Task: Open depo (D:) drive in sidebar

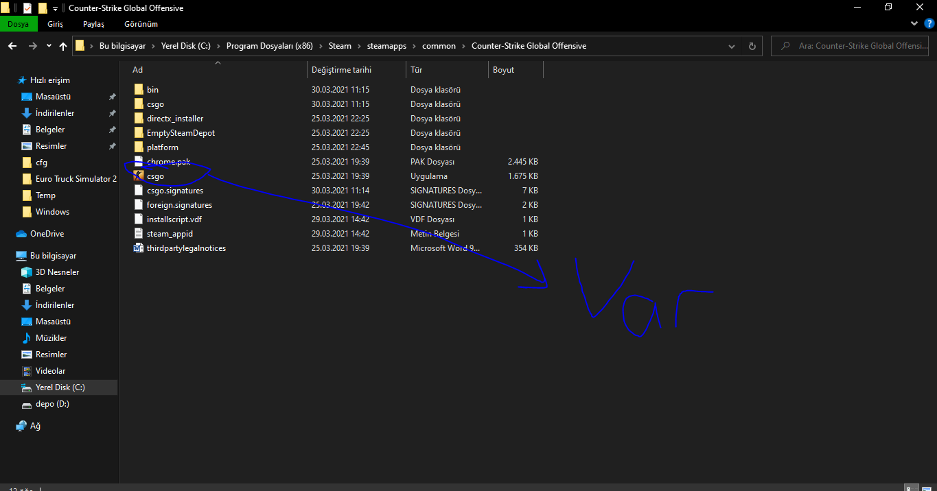Action: [52, 404]
